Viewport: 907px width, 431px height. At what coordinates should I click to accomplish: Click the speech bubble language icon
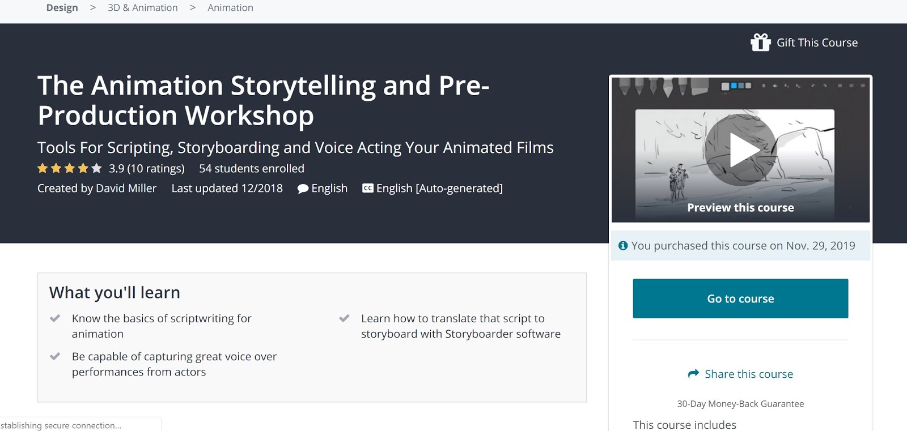303,189
